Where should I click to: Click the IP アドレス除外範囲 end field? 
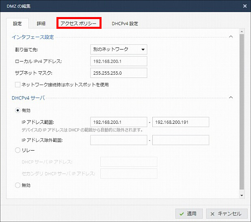coord(181,140)
